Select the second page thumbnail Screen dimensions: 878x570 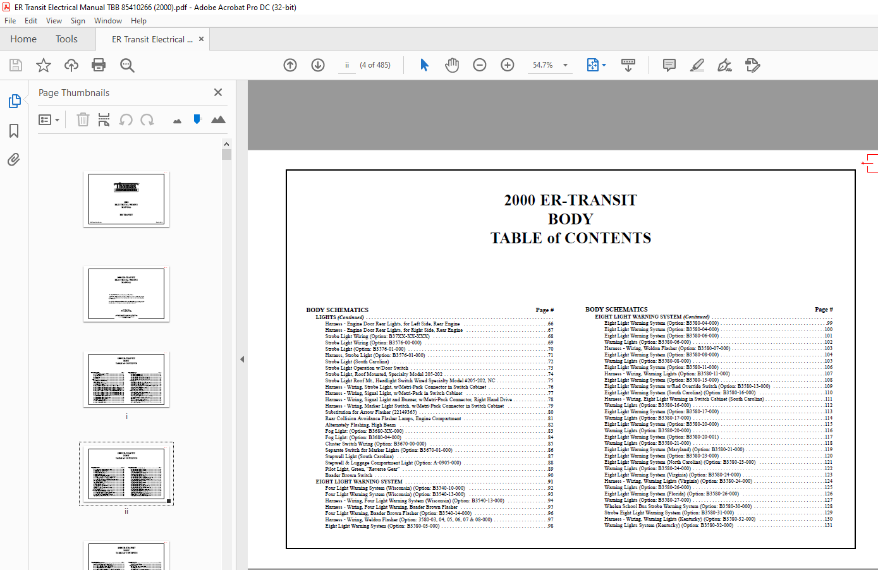(x=126, y=294)
